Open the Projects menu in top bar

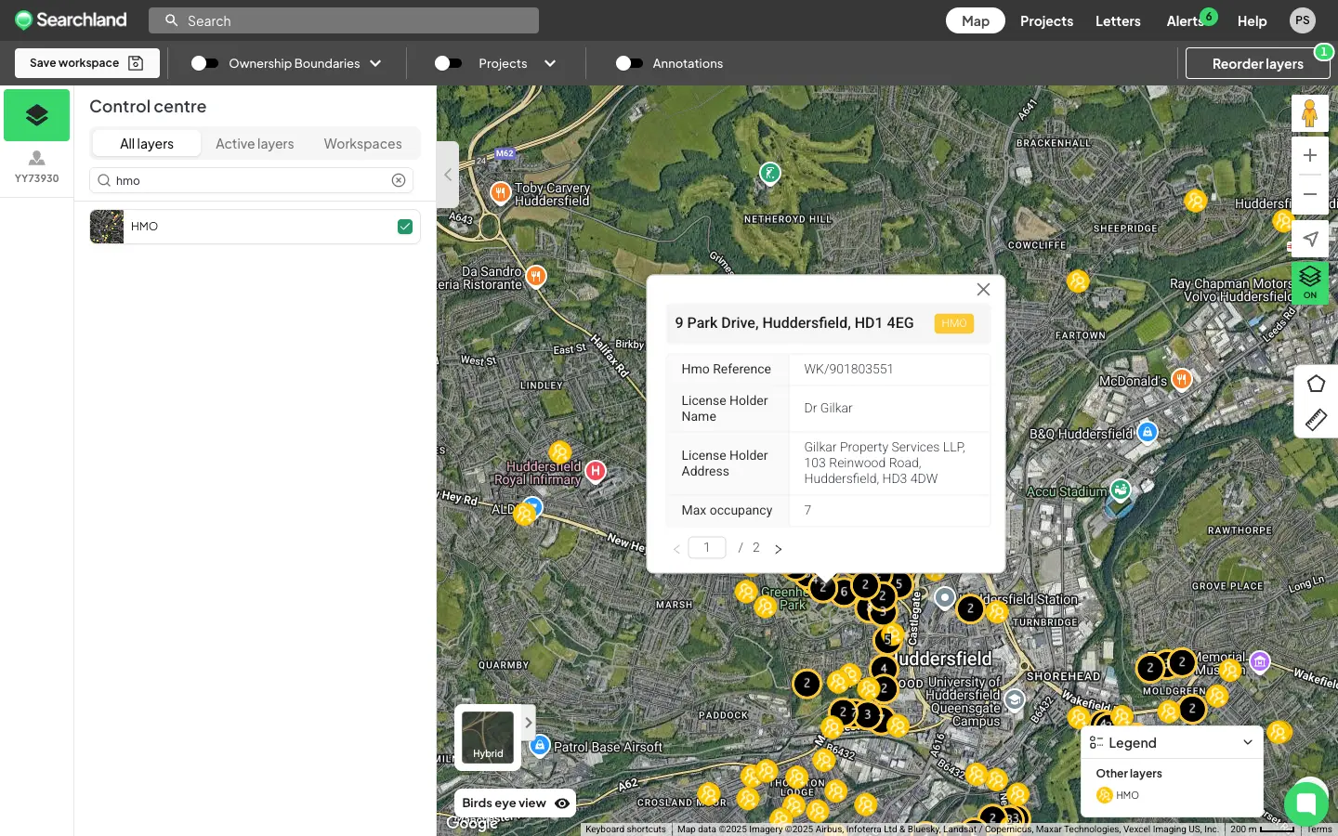(1046, 20)
